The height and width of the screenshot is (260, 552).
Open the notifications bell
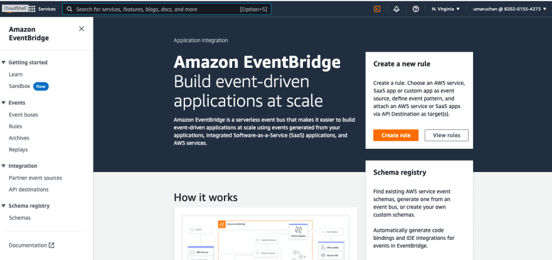pos(396,9)
